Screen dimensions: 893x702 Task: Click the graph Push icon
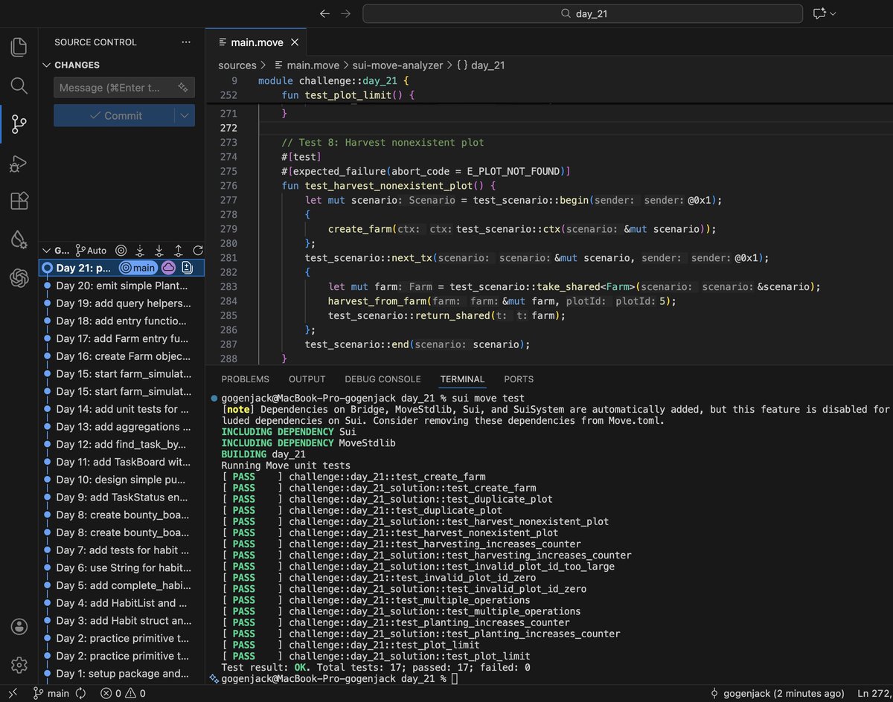pos(179,251)
